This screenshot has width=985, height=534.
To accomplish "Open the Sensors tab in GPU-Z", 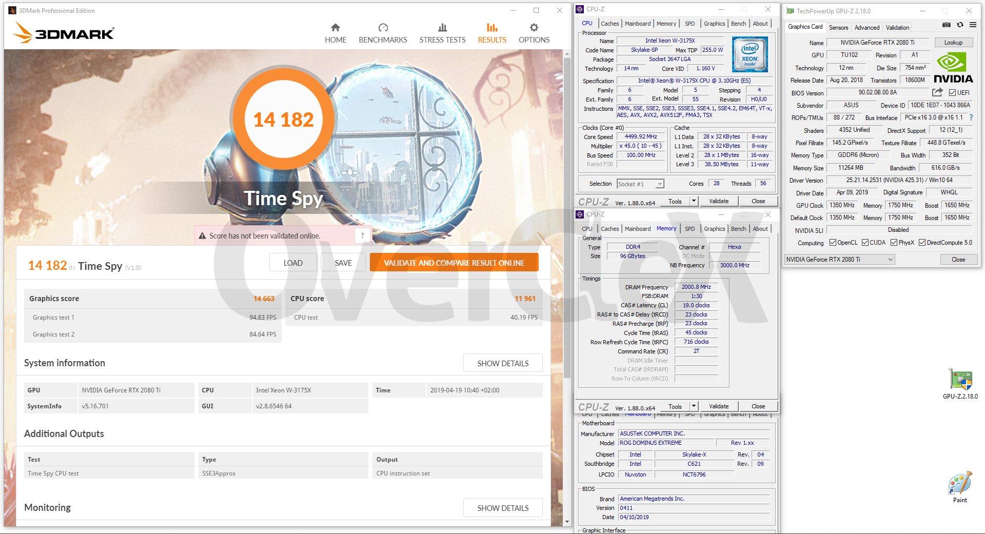I will pos(838,28).
